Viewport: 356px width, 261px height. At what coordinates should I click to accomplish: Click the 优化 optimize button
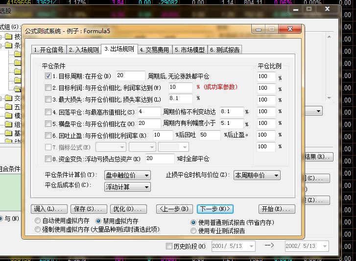pyautogui.click(x=128, y=209)
